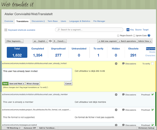Filter by Untranslated segments
The width and height of the screenshot is (157, 130).
coord(79,52)
